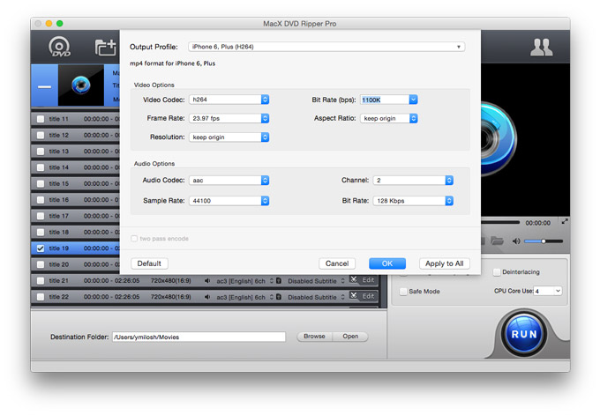The height and width of the screenshot is (415, 600).
Task: Click the folder icon under the preview
Action: click(497, 241)
